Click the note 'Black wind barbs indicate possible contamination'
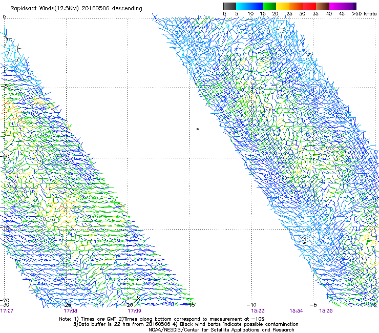 239,324
